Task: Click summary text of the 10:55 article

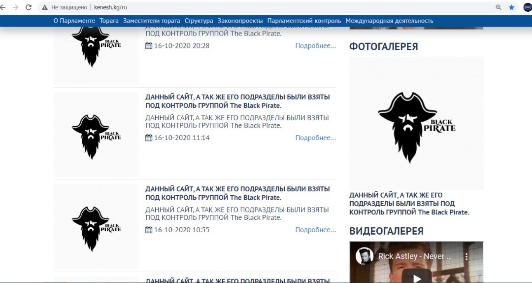Action: 237,213
